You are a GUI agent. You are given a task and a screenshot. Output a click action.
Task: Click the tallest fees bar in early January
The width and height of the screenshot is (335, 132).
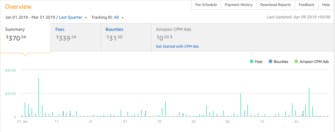pyautogui.click(x=39, y=97)
